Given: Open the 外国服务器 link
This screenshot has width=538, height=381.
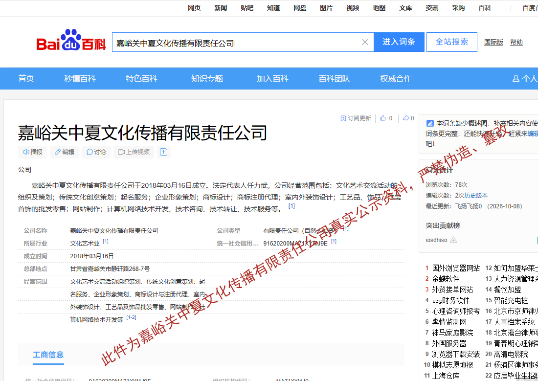Looking at the screenshot, I should 449,343.
